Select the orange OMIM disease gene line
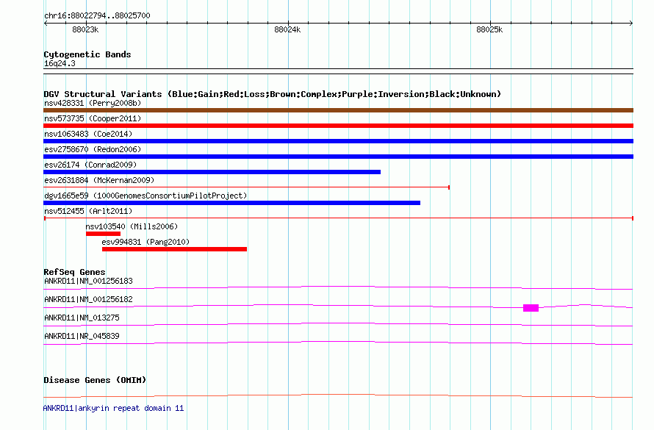This screenshot has height=430, width=654. [x=338, y=395]
